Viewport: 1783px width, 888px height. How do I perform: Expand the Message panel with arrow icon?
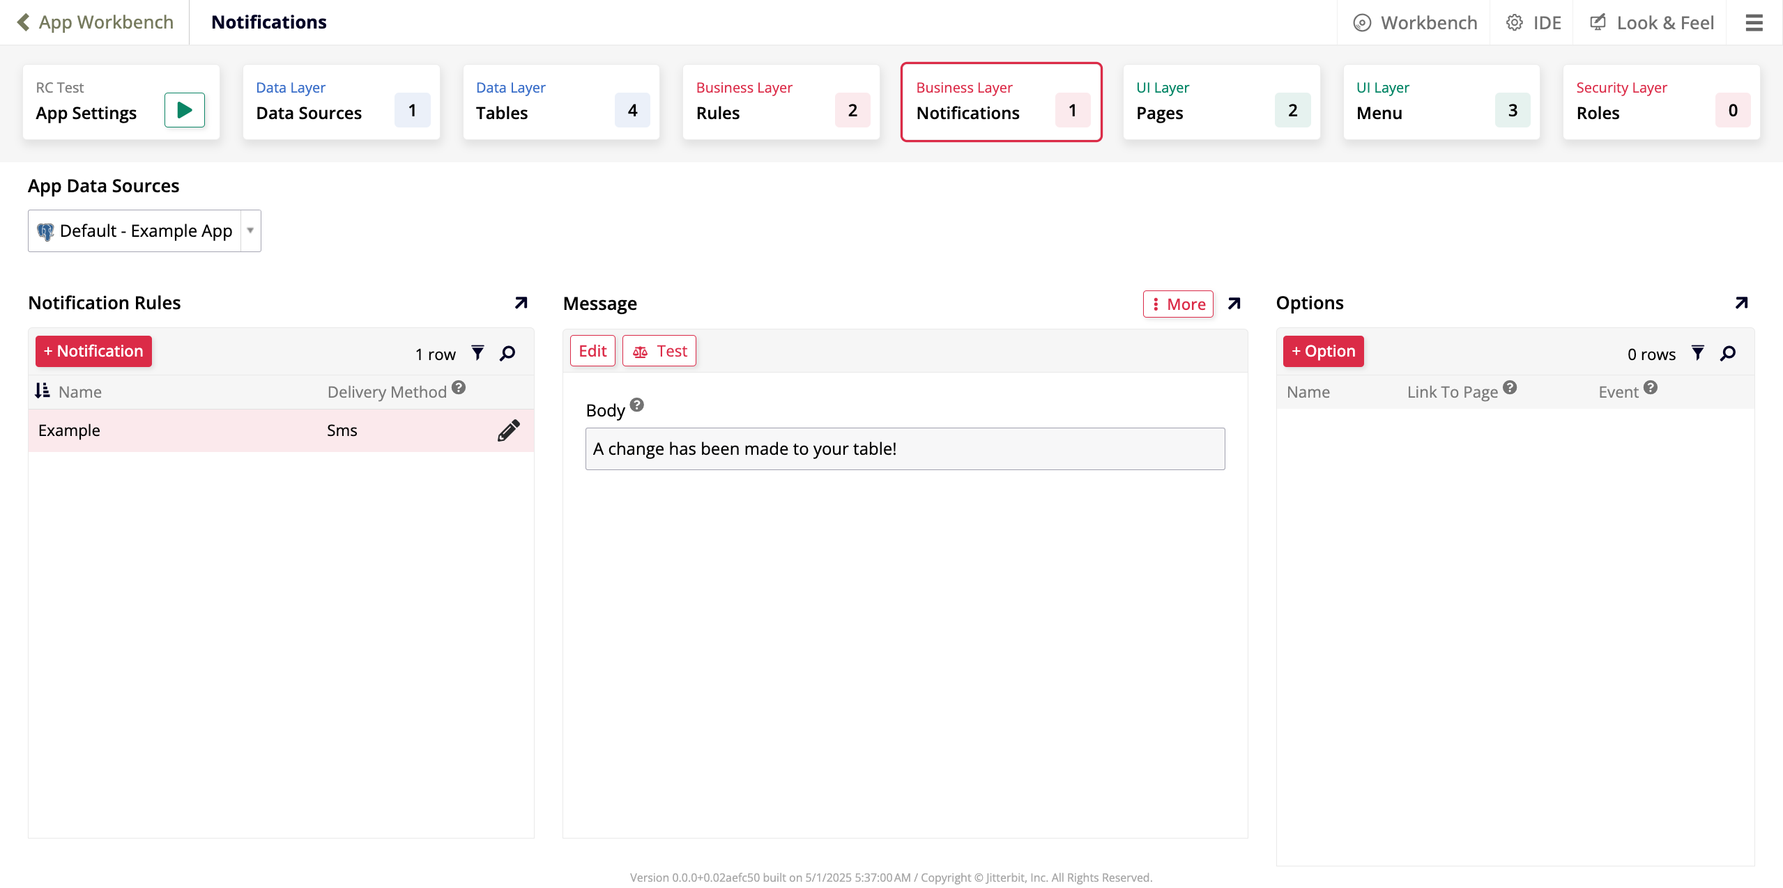coord(1234,304)
